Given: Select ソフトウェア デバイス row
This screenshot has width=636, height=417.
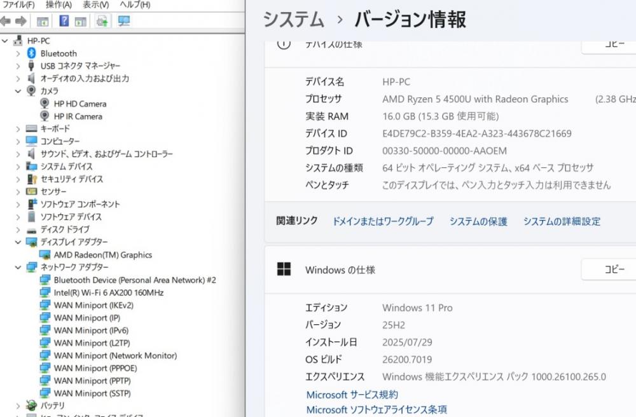Looking at the screenshot, I should coord(71,217).
